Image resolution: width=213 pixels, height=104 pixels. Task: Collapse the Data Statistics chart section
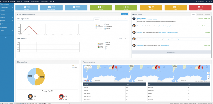click(126, 38)
